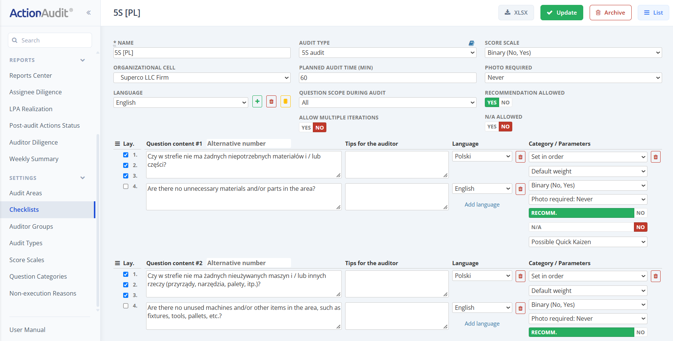Collapse the SETTINGS section chevron
The height and width of the screenshot is (341, 673).
(x=83, y=178)
